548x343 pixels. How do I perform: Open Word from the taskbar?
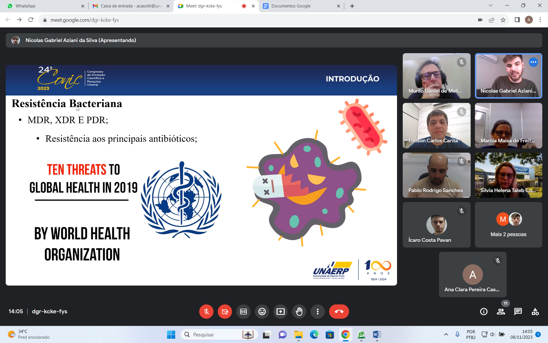tap(377, 334)
